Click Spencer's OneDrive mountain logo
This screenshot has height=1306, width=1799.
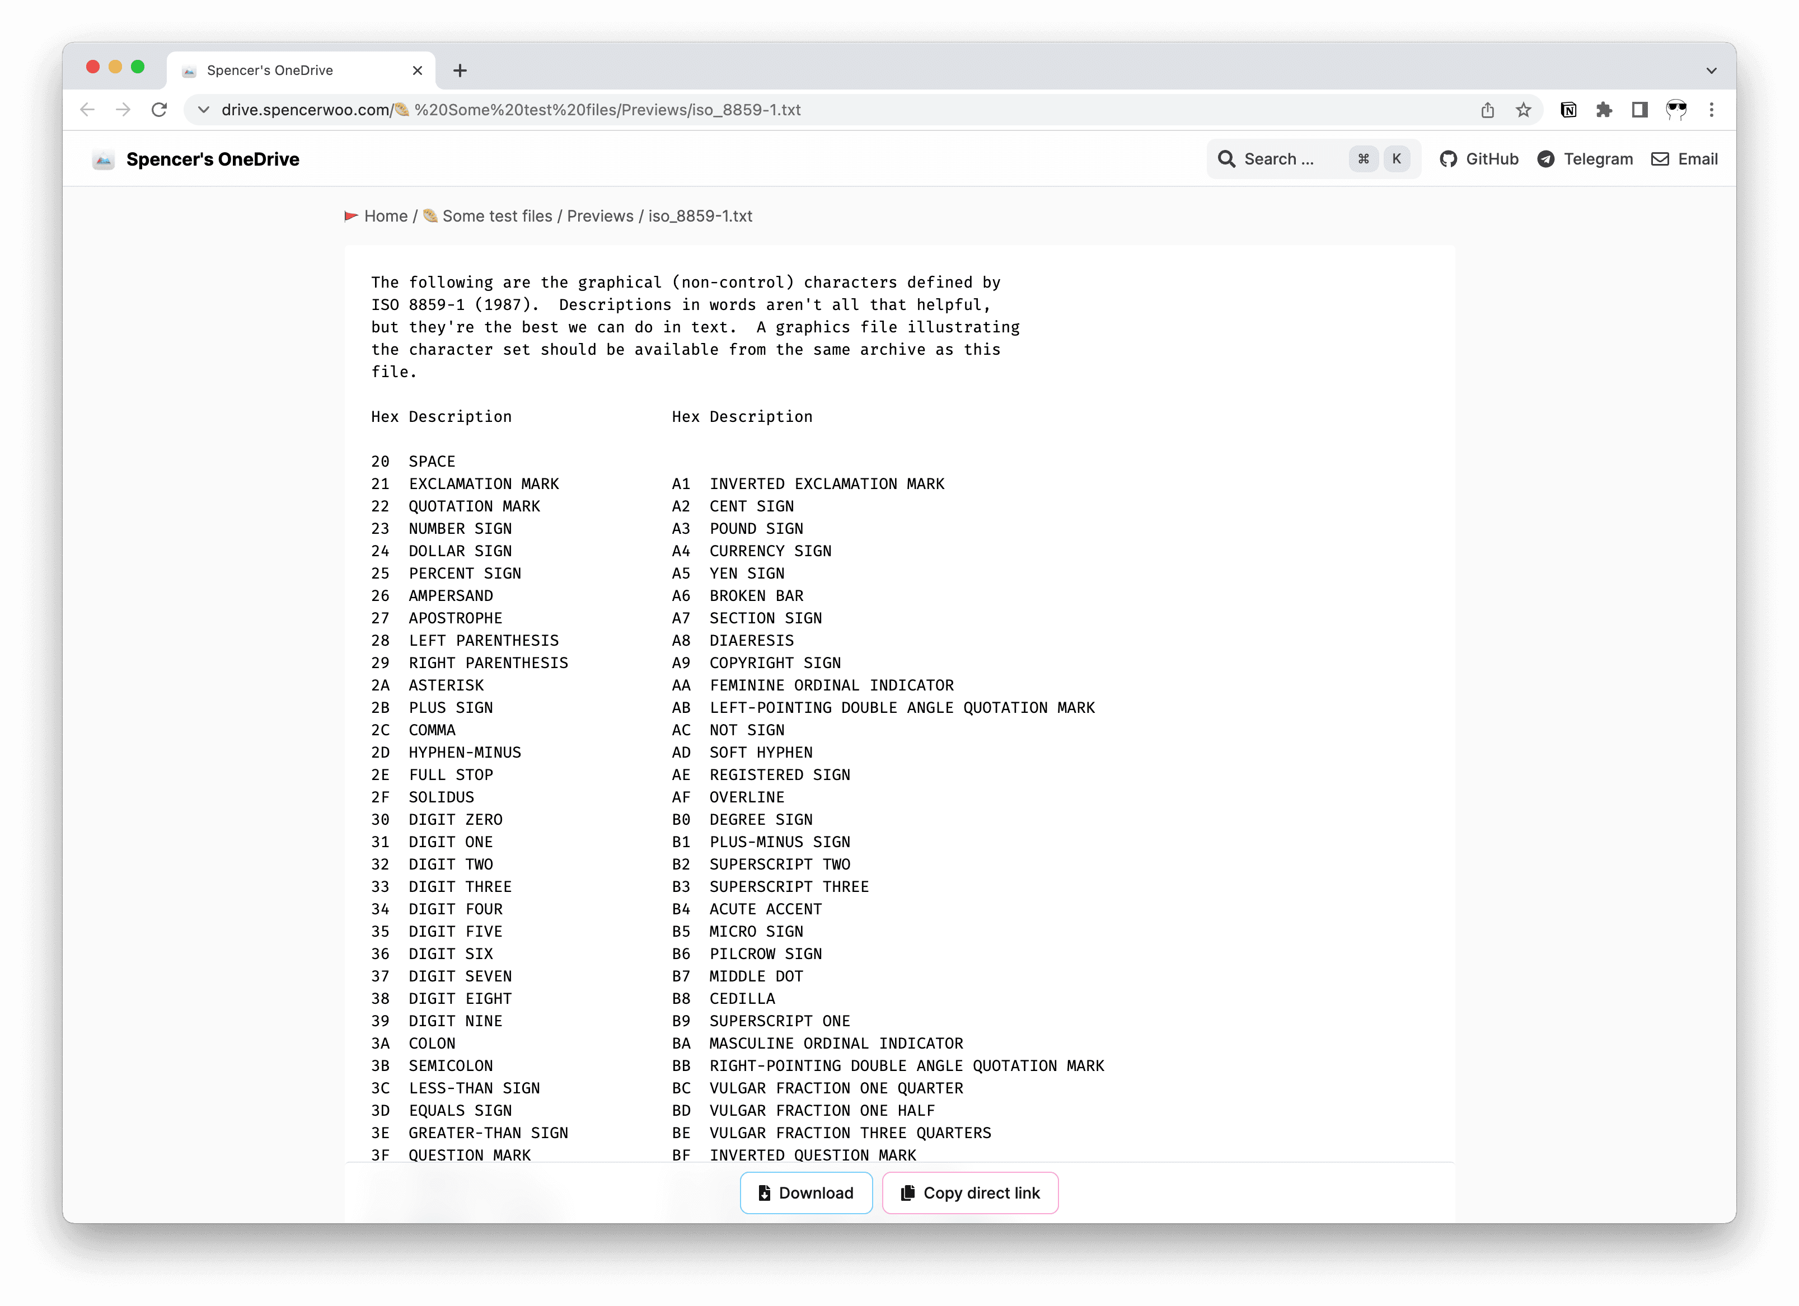104,159
